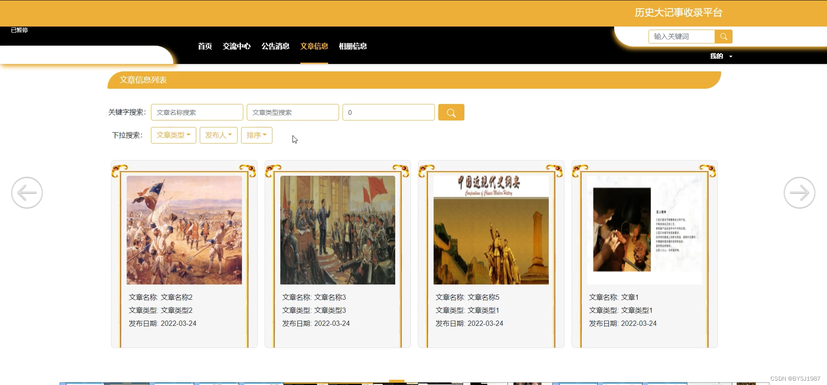Open the 文章1 craftsman thumbnail

pos(645,230)
